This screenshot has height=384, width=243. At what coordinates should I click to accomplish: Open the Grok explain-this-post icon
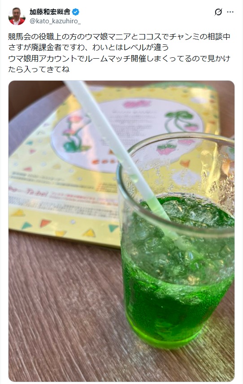[x=218, y=12]
